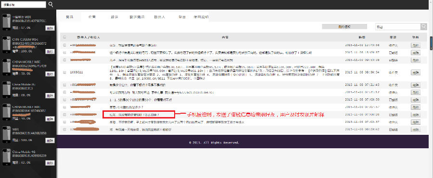Open the 聯絡人 tab

(x=159, y=17)
